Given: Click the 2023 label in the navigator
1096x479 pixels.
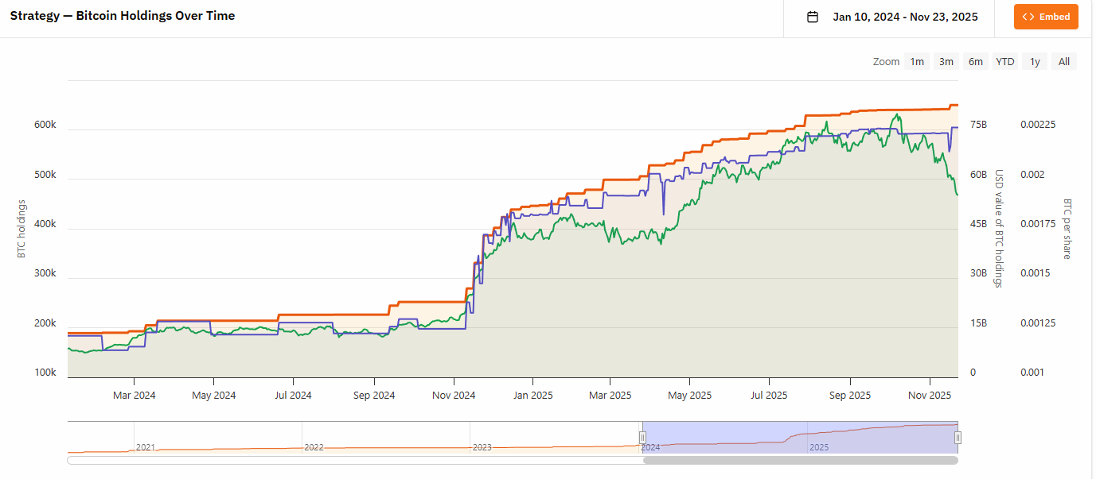Looking at the screenshot, I should 482,448.
